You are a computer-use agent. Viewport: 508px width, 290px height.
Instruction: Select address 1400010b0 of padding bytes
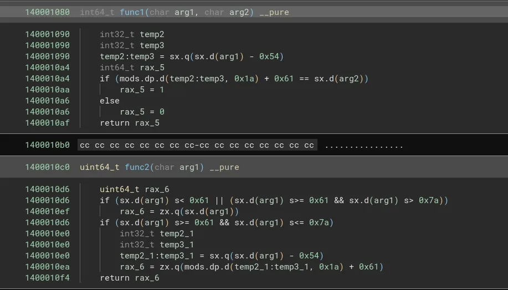click(47, 146)
